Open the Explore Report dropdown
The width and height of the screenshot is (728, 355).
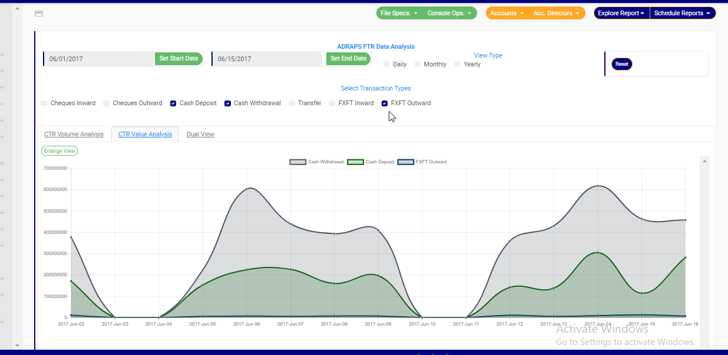(x=621, y=13)
